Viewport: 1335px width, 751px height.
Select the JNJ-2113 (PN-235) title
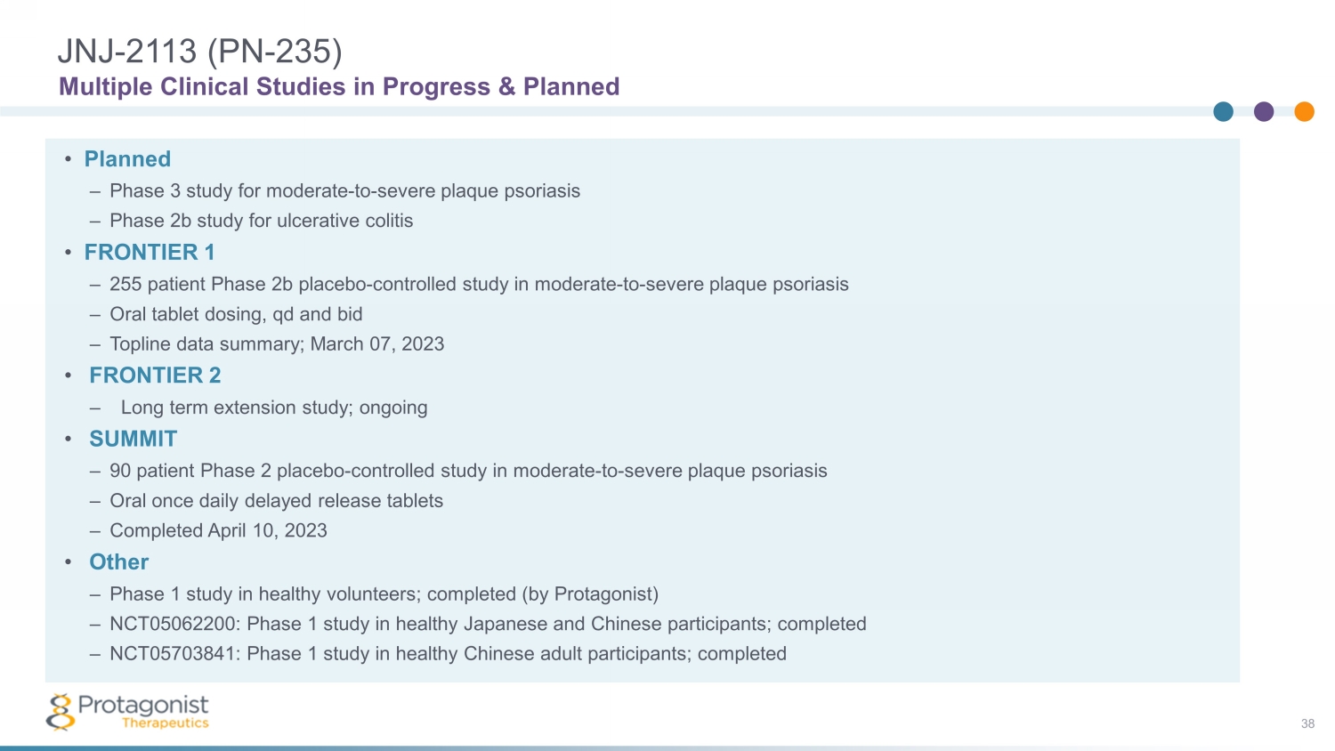pyautogui.click(x=199, y=52)
